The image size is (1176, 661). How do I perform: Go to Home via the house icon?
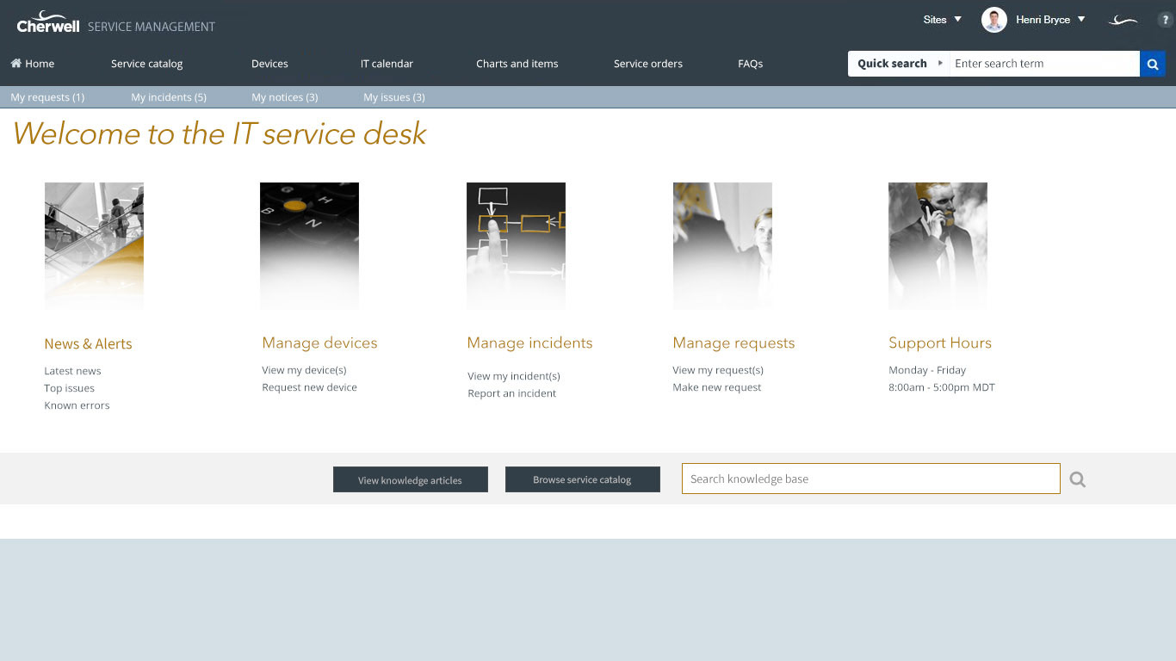point(16,64)
